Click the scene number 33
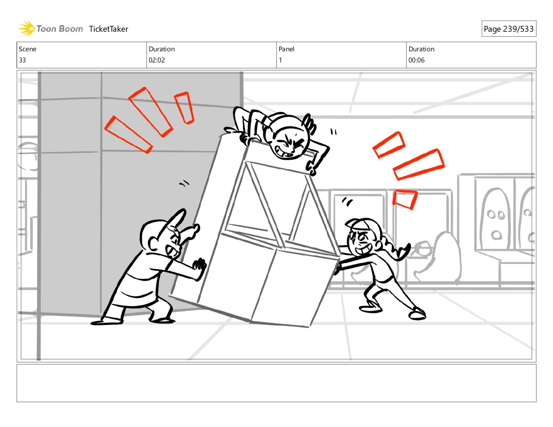 click(22, 60)
